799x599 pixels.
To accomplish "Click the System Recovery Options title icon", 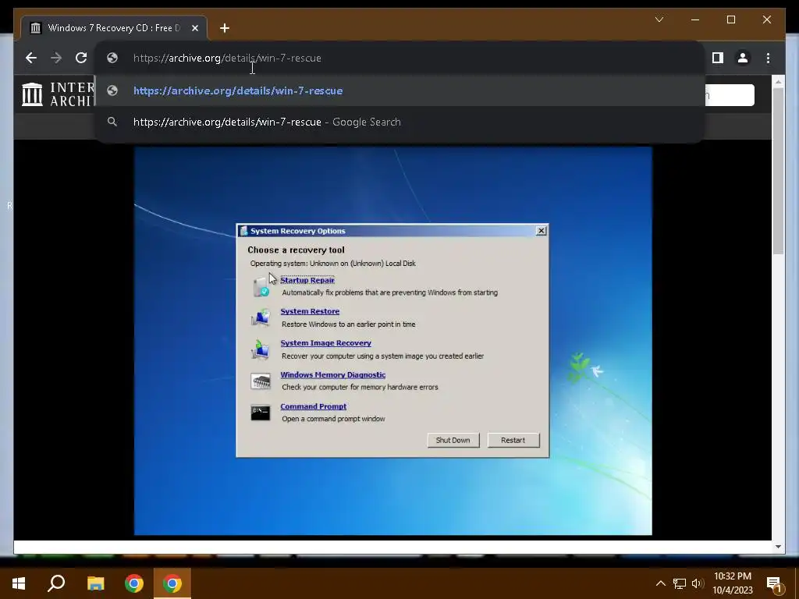I will [x=243, y=231].
